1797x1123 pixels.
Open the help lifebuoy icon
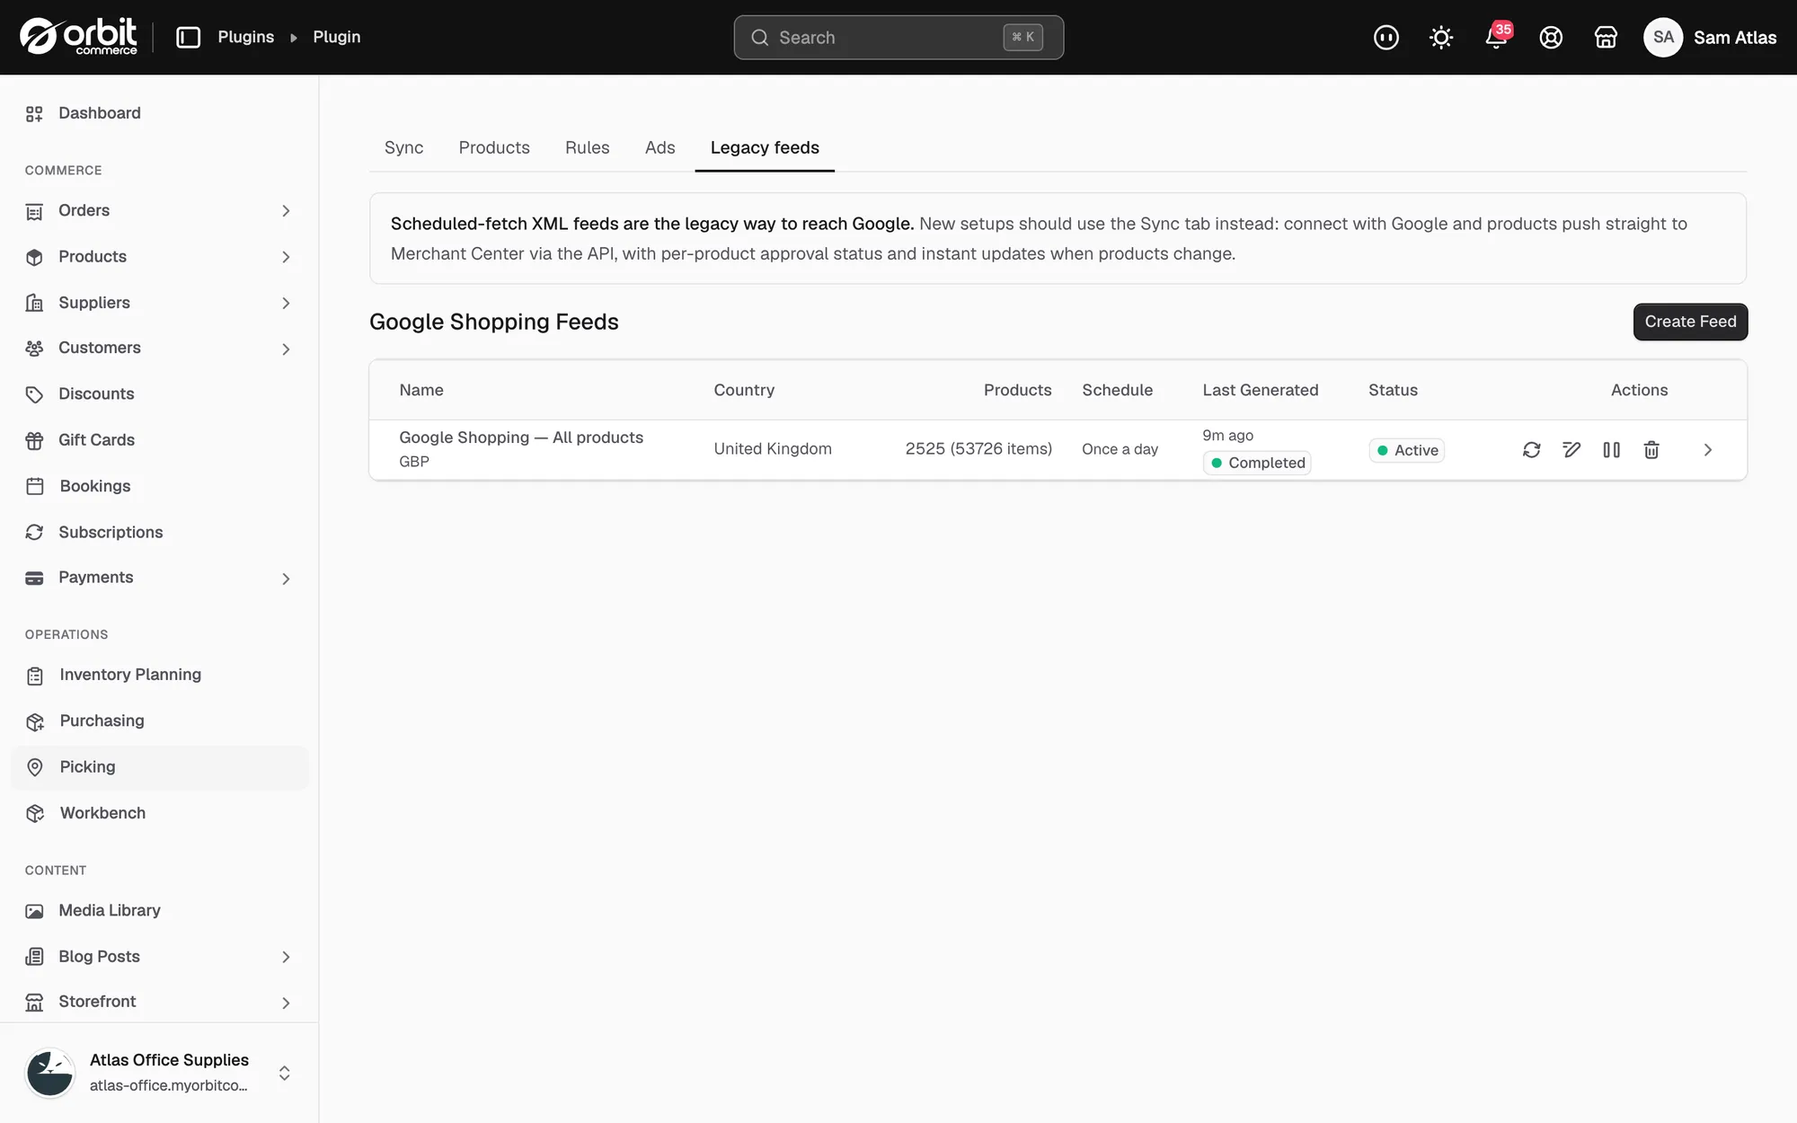tap(1551, 37)
